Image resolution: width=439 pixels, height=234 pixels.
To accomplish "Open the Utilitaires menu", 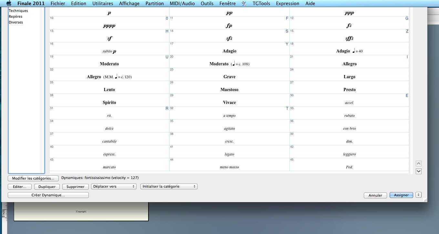I will (103, 4).
